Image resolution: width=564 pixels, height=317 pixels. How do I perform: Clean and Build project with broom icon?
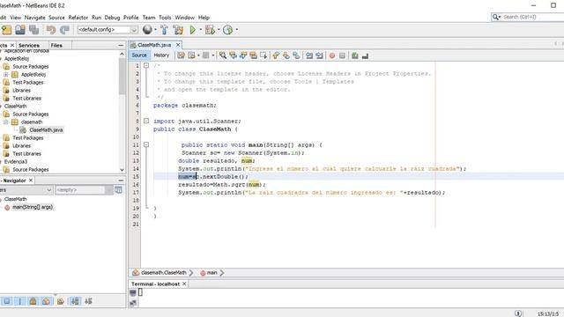pos(178,30)
